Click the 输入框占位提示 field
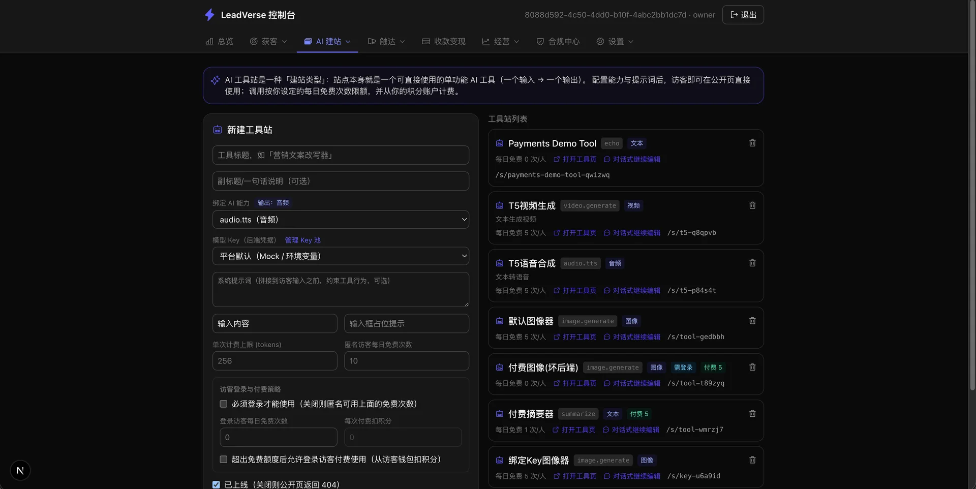Screen dimensions: 976x489 tap(407, 323)
